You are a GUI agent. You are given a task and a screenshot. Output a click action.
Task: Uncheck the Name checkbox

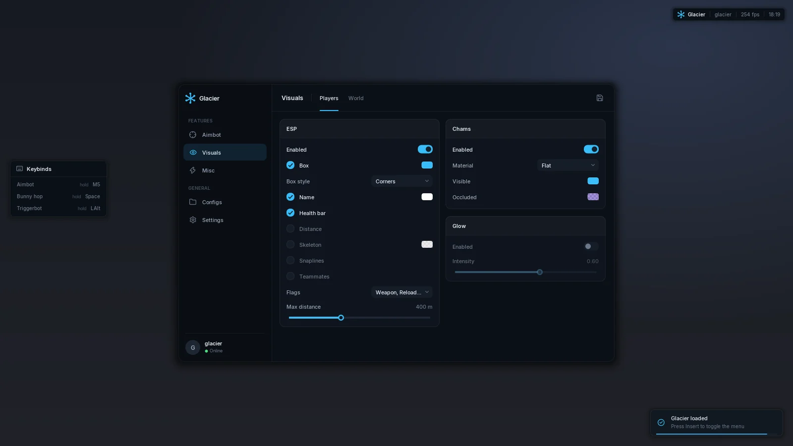click(290, 197)
